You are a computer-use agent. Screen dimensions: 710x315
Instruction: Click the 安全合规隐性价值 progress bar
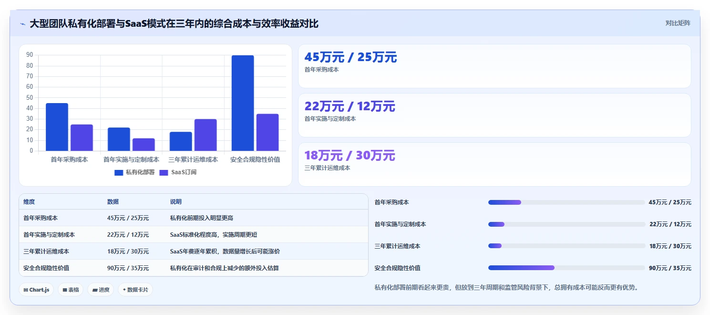click(x=566, y=268)
